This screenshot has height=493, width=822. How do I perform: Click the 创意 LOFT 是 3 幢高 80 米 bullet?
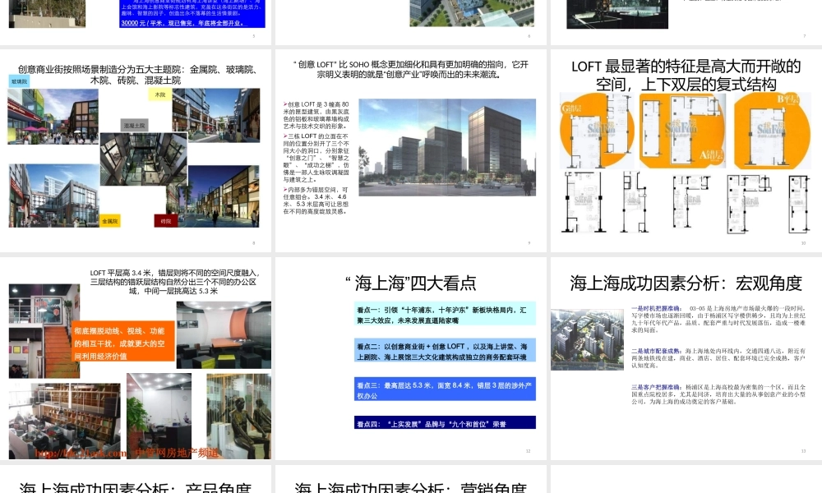click(x=316, y=115)
